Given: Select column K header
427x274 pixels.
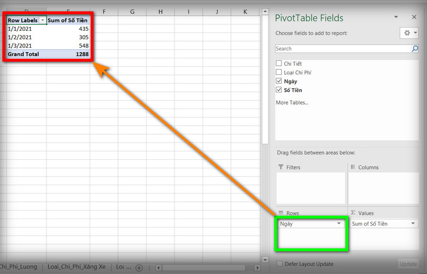Looking at the screenshot, I should pos(245,12).
